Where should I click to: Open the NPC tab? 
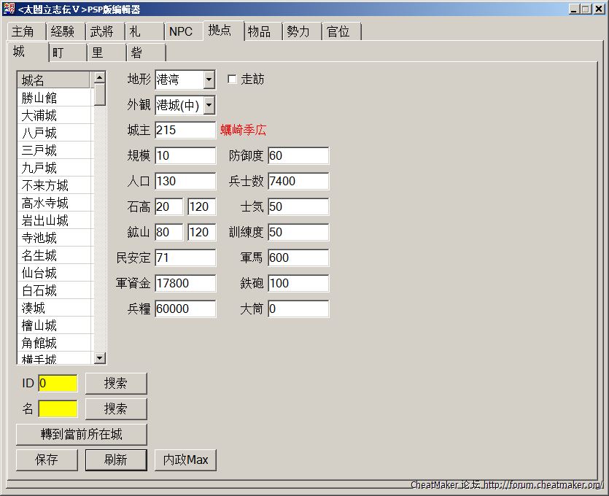pyautogui.click(x=181, y=32)
